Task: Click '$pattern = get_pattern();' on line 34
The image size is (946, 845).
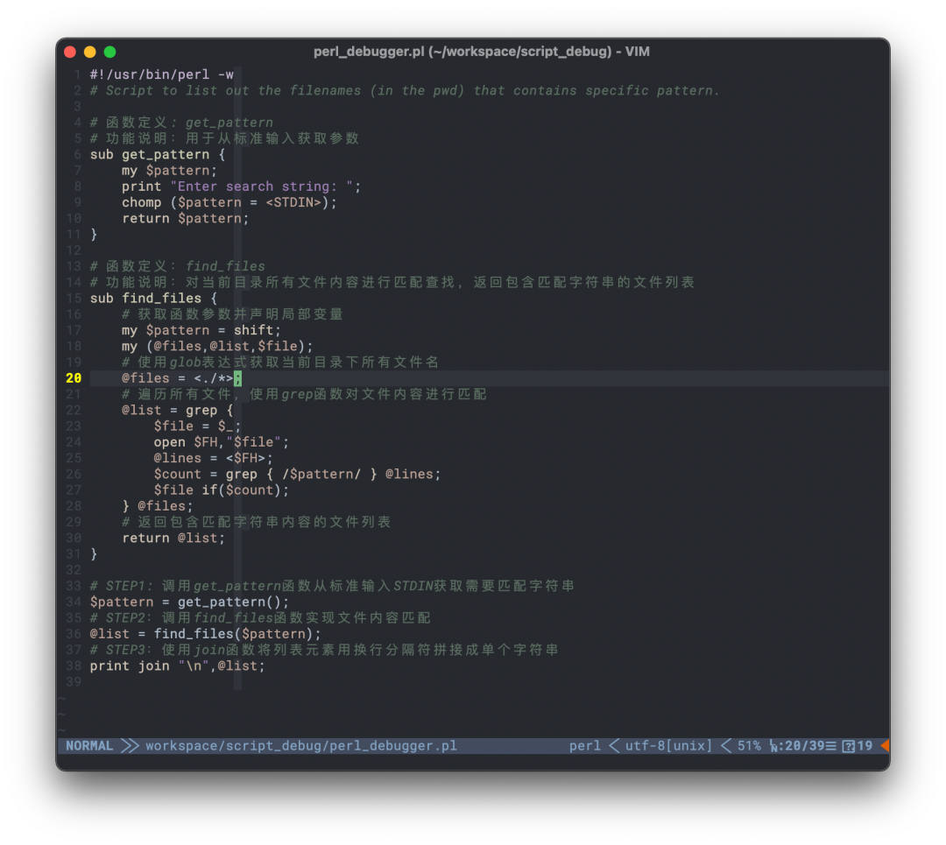Action: [189, 602]
